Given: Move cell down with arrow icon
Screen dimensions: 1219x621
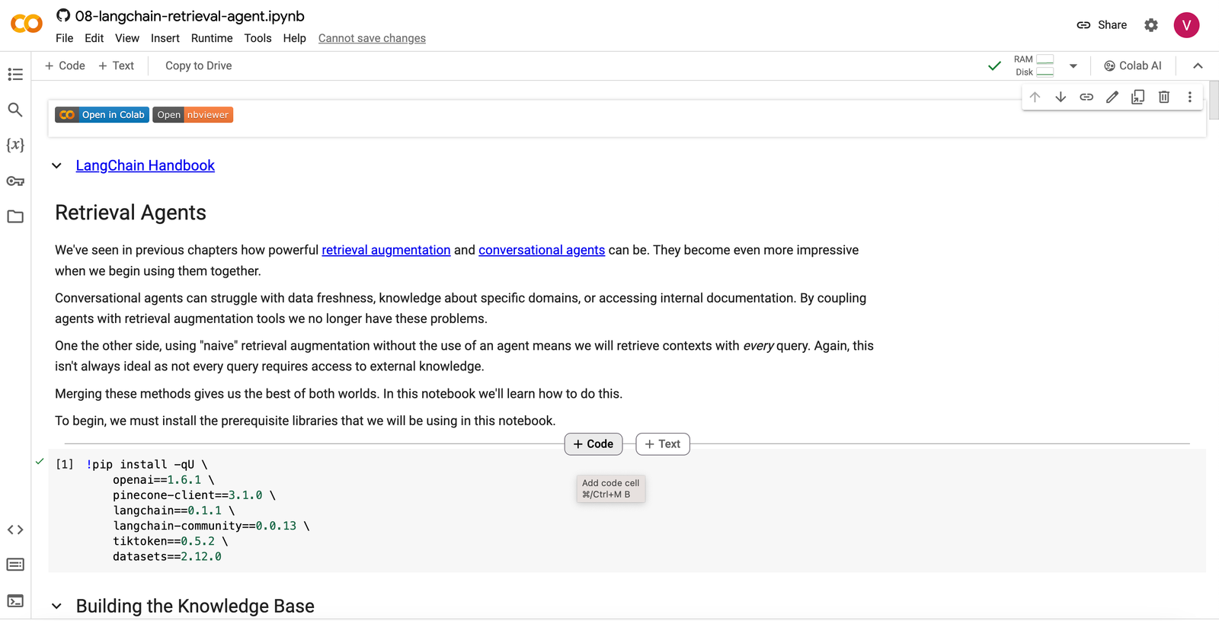Looking at the screenshot, I should pyautogui.click(x=1061, y=97).
